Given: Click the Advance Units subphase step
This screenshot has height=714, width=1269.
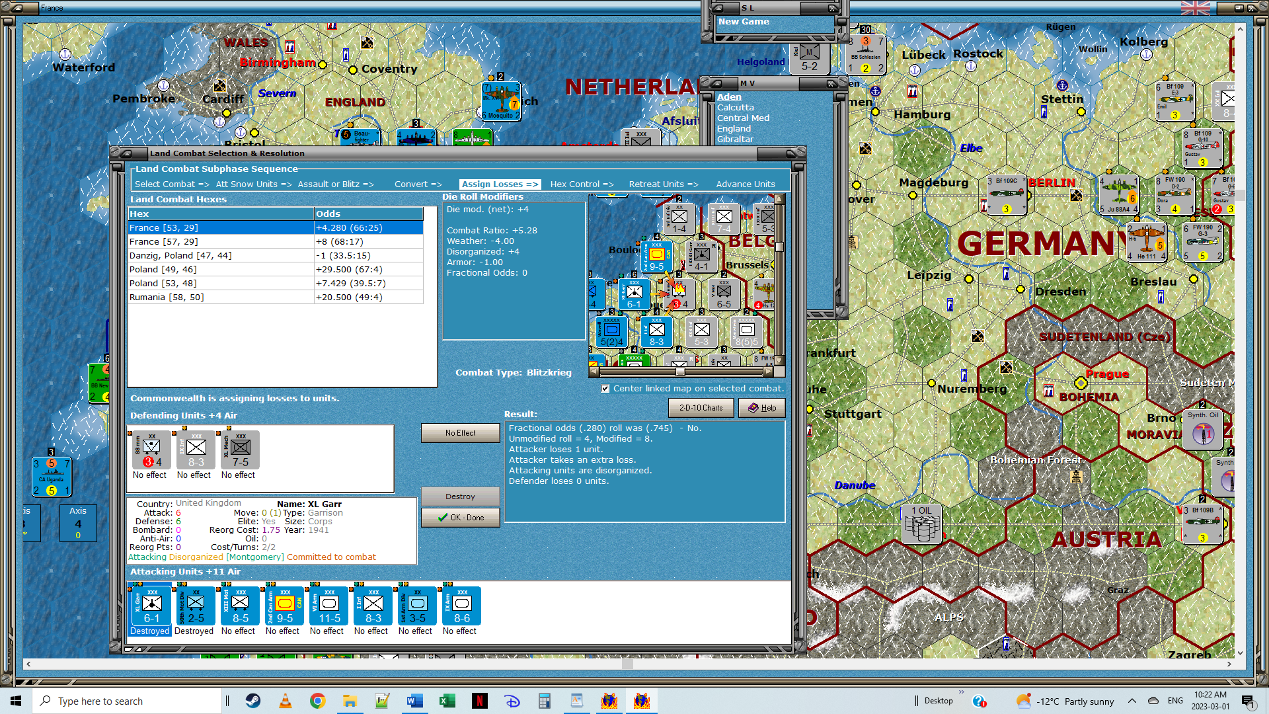Looking at the screenshot, I should click(746, 184).
